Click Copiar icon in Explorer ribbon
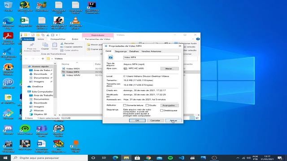This screenshot has height=161, width=287. tap(45, 46)
